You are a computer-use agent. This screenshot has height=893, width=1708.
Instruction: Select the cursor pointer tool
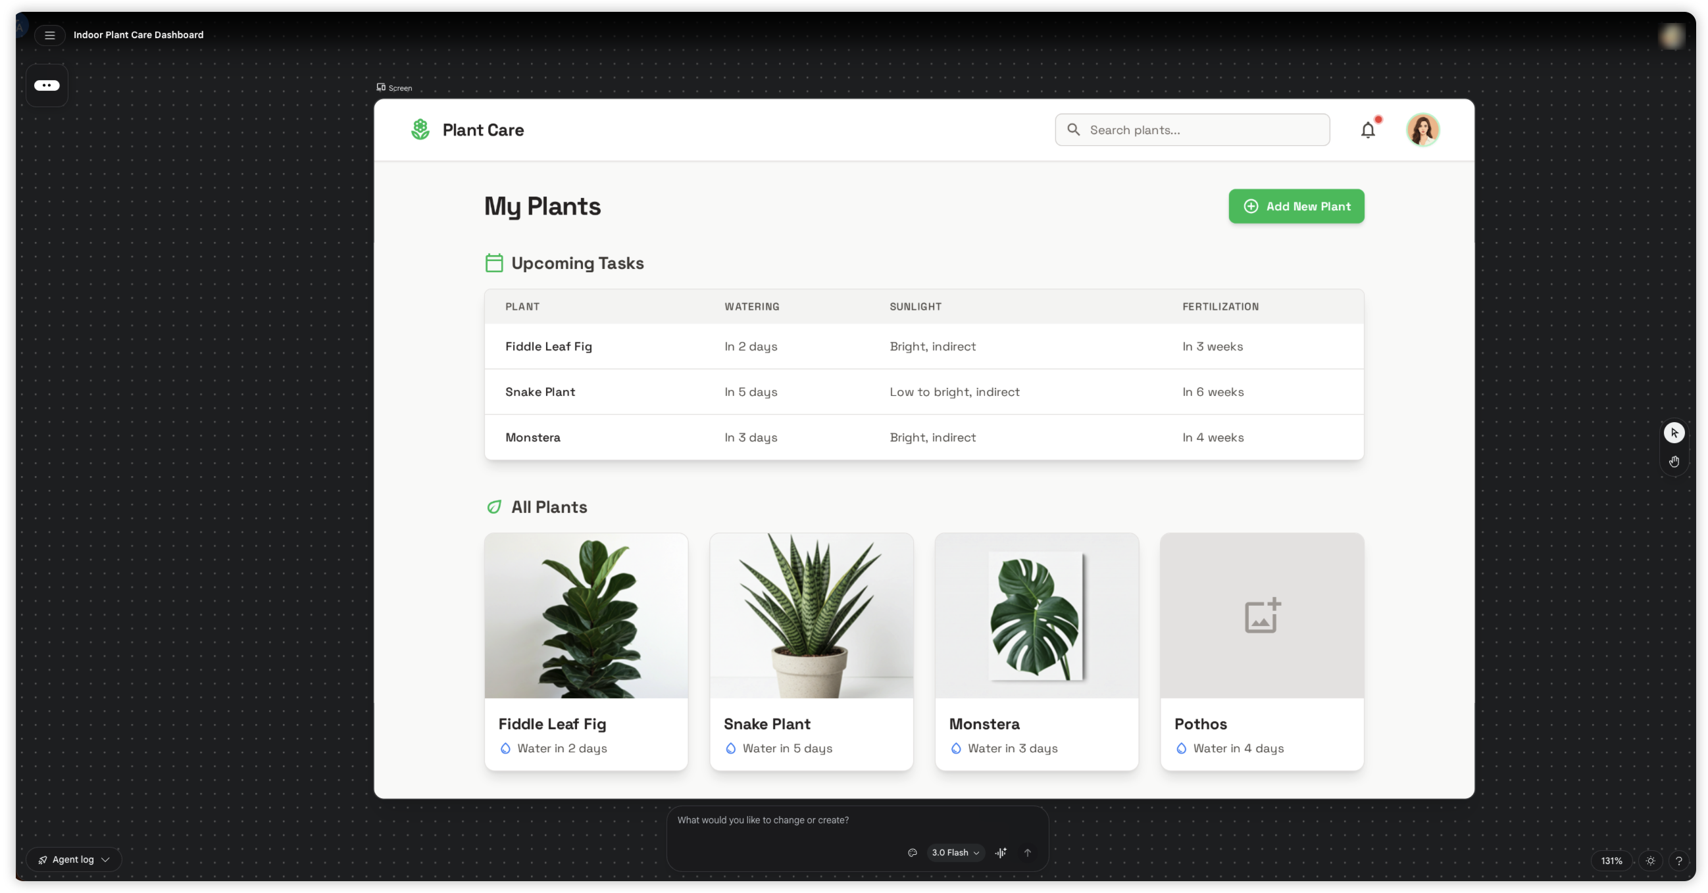(1674, 433)
